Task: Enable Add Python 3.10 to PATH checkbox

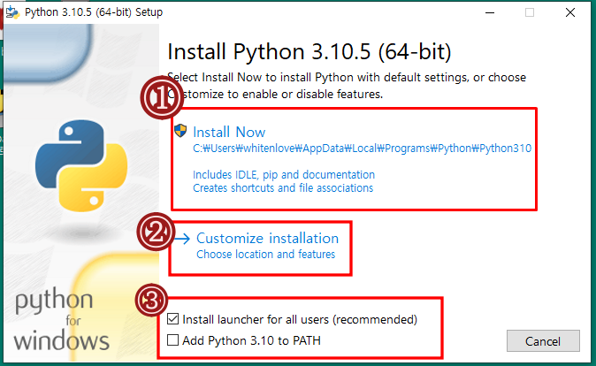Action: tap(173, 339)
